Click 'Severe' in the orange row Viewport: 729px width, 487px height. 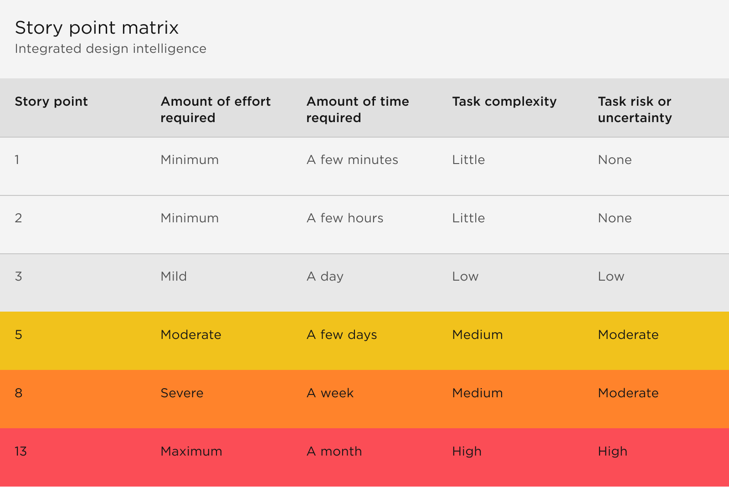(x=182, y=393)
